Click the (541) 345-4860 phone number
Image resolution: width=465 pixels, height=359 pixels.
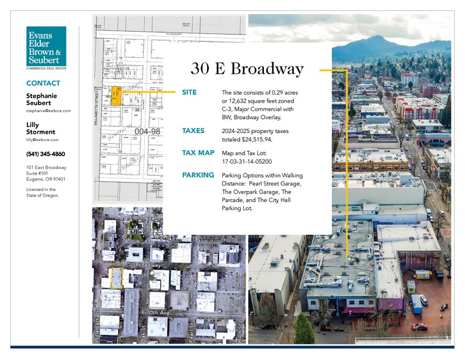click(x=46, y=154)
